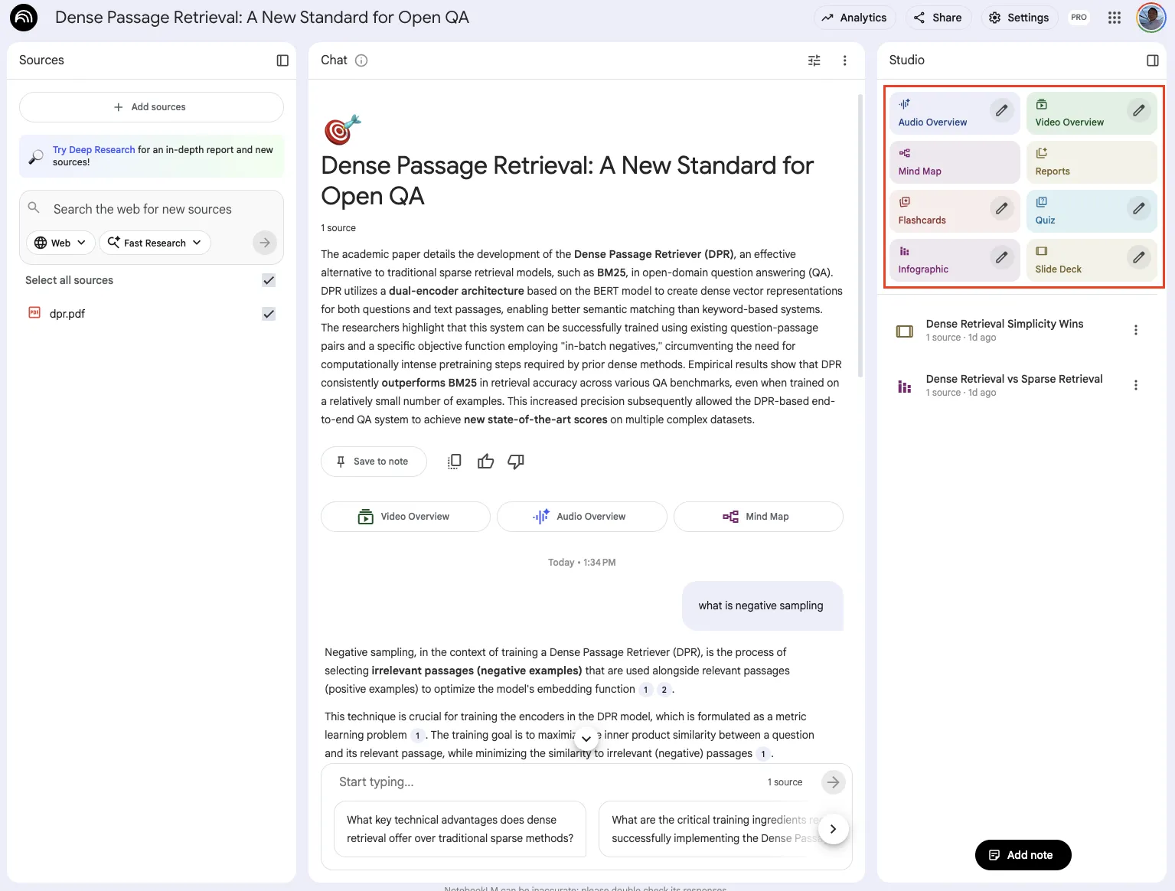Image resolution: width=1175 pixels, height=891 pixels.
Task: Click the Add sources button
Action: click(151, 106)
